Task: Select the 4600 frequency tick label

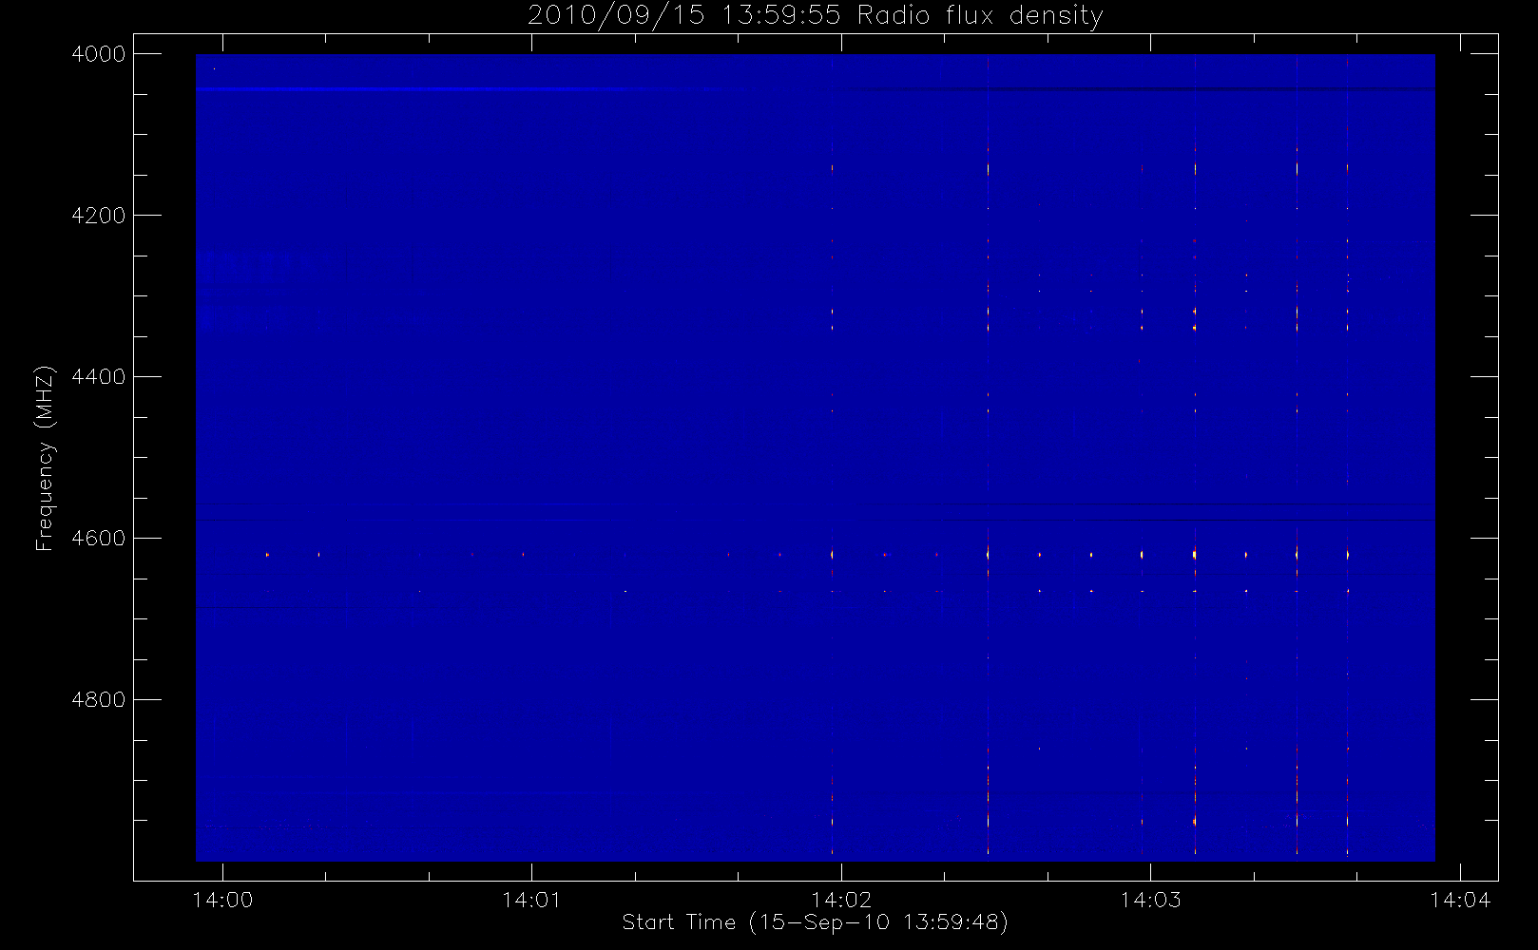Action: coord(99,539)
